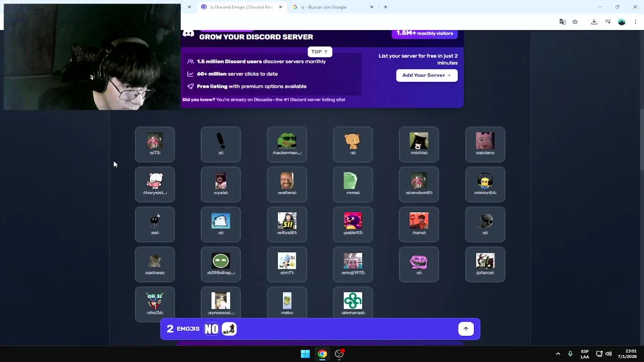Select the :michisi: cat emoji
644x362 pixels.
pos(419,145)
